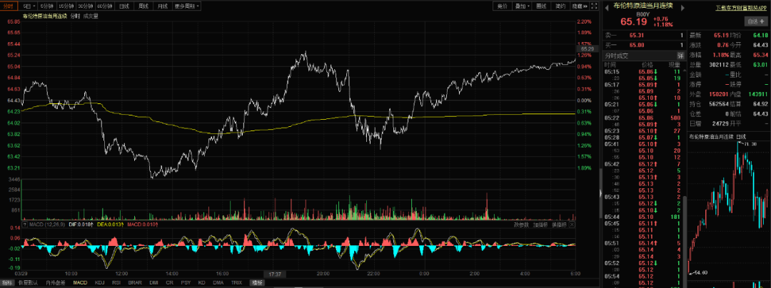Select the 15分钟 period tab
The image size is (771, 288).
coord(67,6)
